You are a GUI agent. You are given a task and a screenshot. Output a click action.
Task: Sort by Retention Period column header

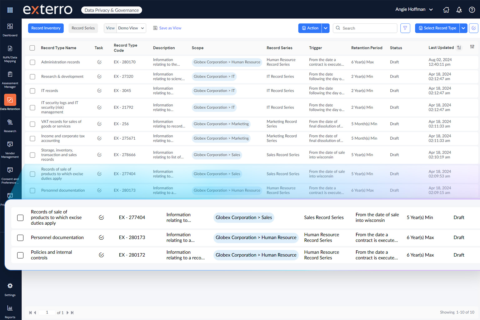(x=367, y=48)
